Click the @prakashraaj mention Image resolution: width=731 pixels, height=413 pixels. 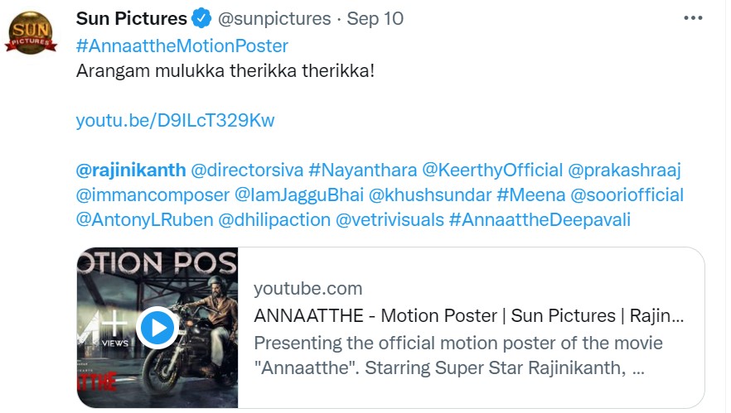coord(625,170)
